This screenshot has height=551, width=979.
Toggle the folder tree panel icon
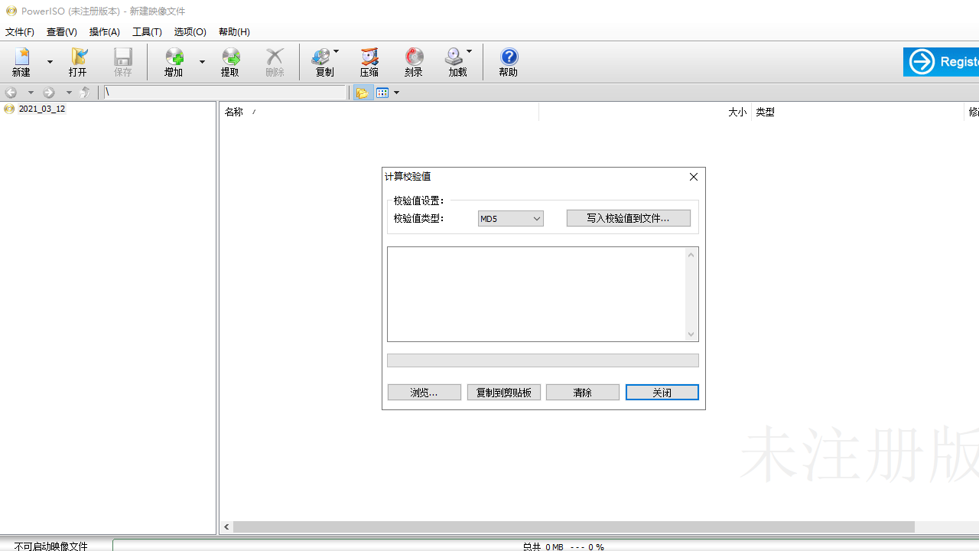[x=361, y=92]
